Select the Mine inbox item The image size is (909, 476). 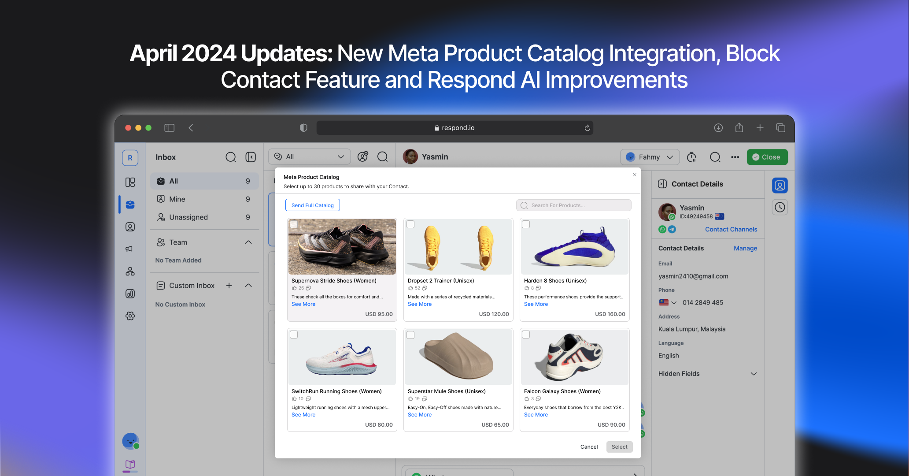[204, 199]
